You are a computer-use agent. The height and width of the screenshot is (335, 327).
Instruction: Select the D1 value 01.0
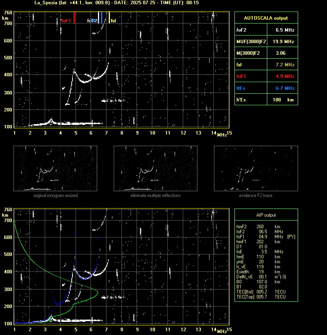pyautogui.click(x=263, y=247)
